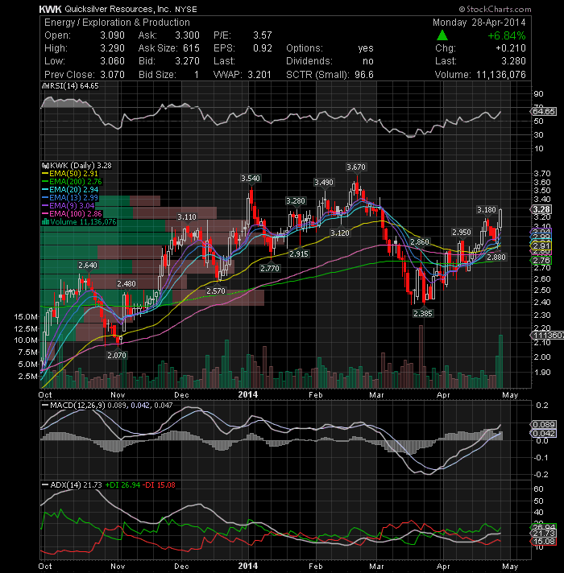The height and width of the screenshot is (573, 564).
Task: Click the 3.540 peak price label
Action: pyautogui.click(x=251, y=179)
